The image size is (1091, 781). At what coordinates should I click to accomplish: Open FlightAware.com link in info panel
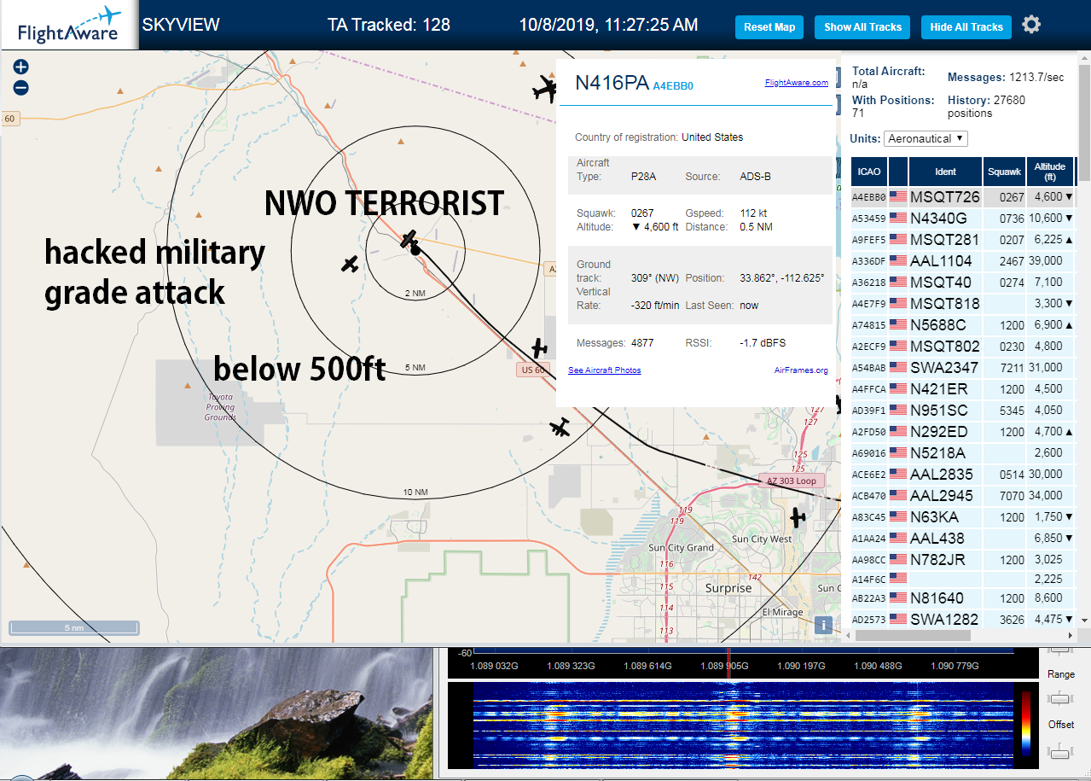click(797, 83)
